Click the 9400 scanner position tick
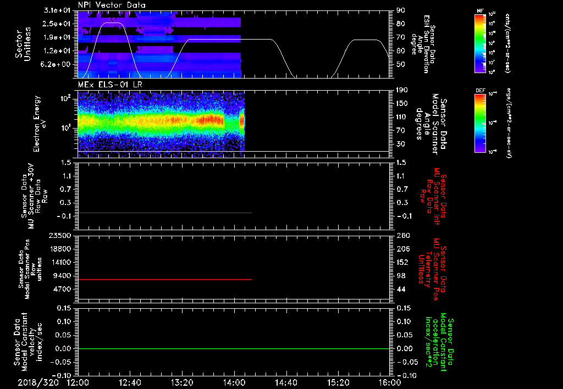563x389 pixels. [x=62, y=276]
